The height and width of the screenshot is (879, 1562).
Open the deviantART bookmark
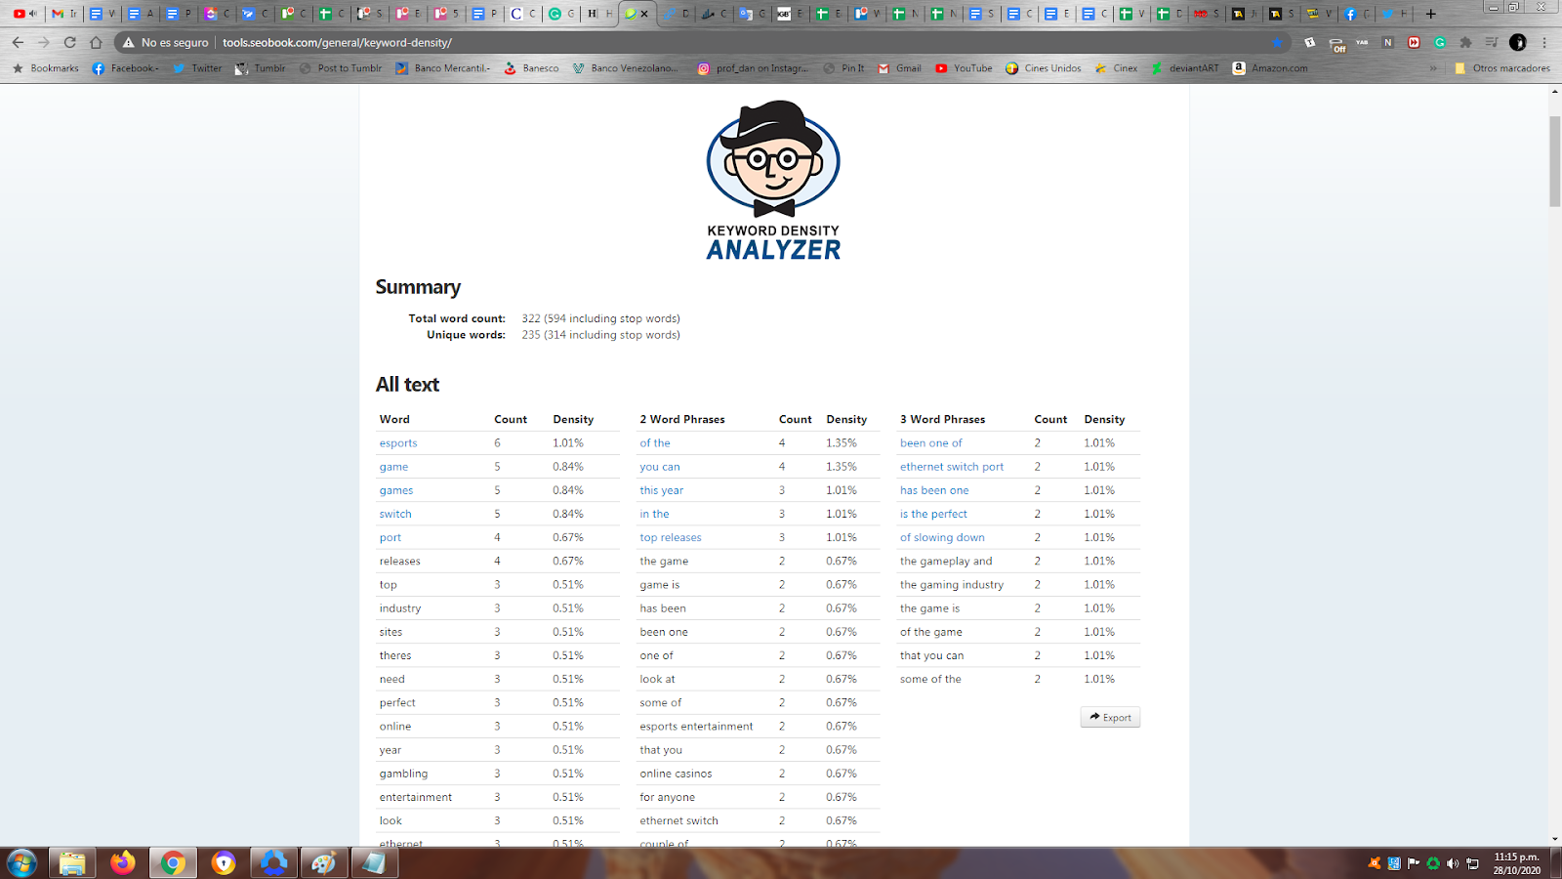[1185, 68]
